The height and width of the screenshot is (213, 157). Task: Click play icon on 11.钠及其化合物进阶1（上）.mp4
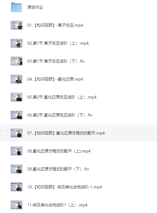(17, 205)
